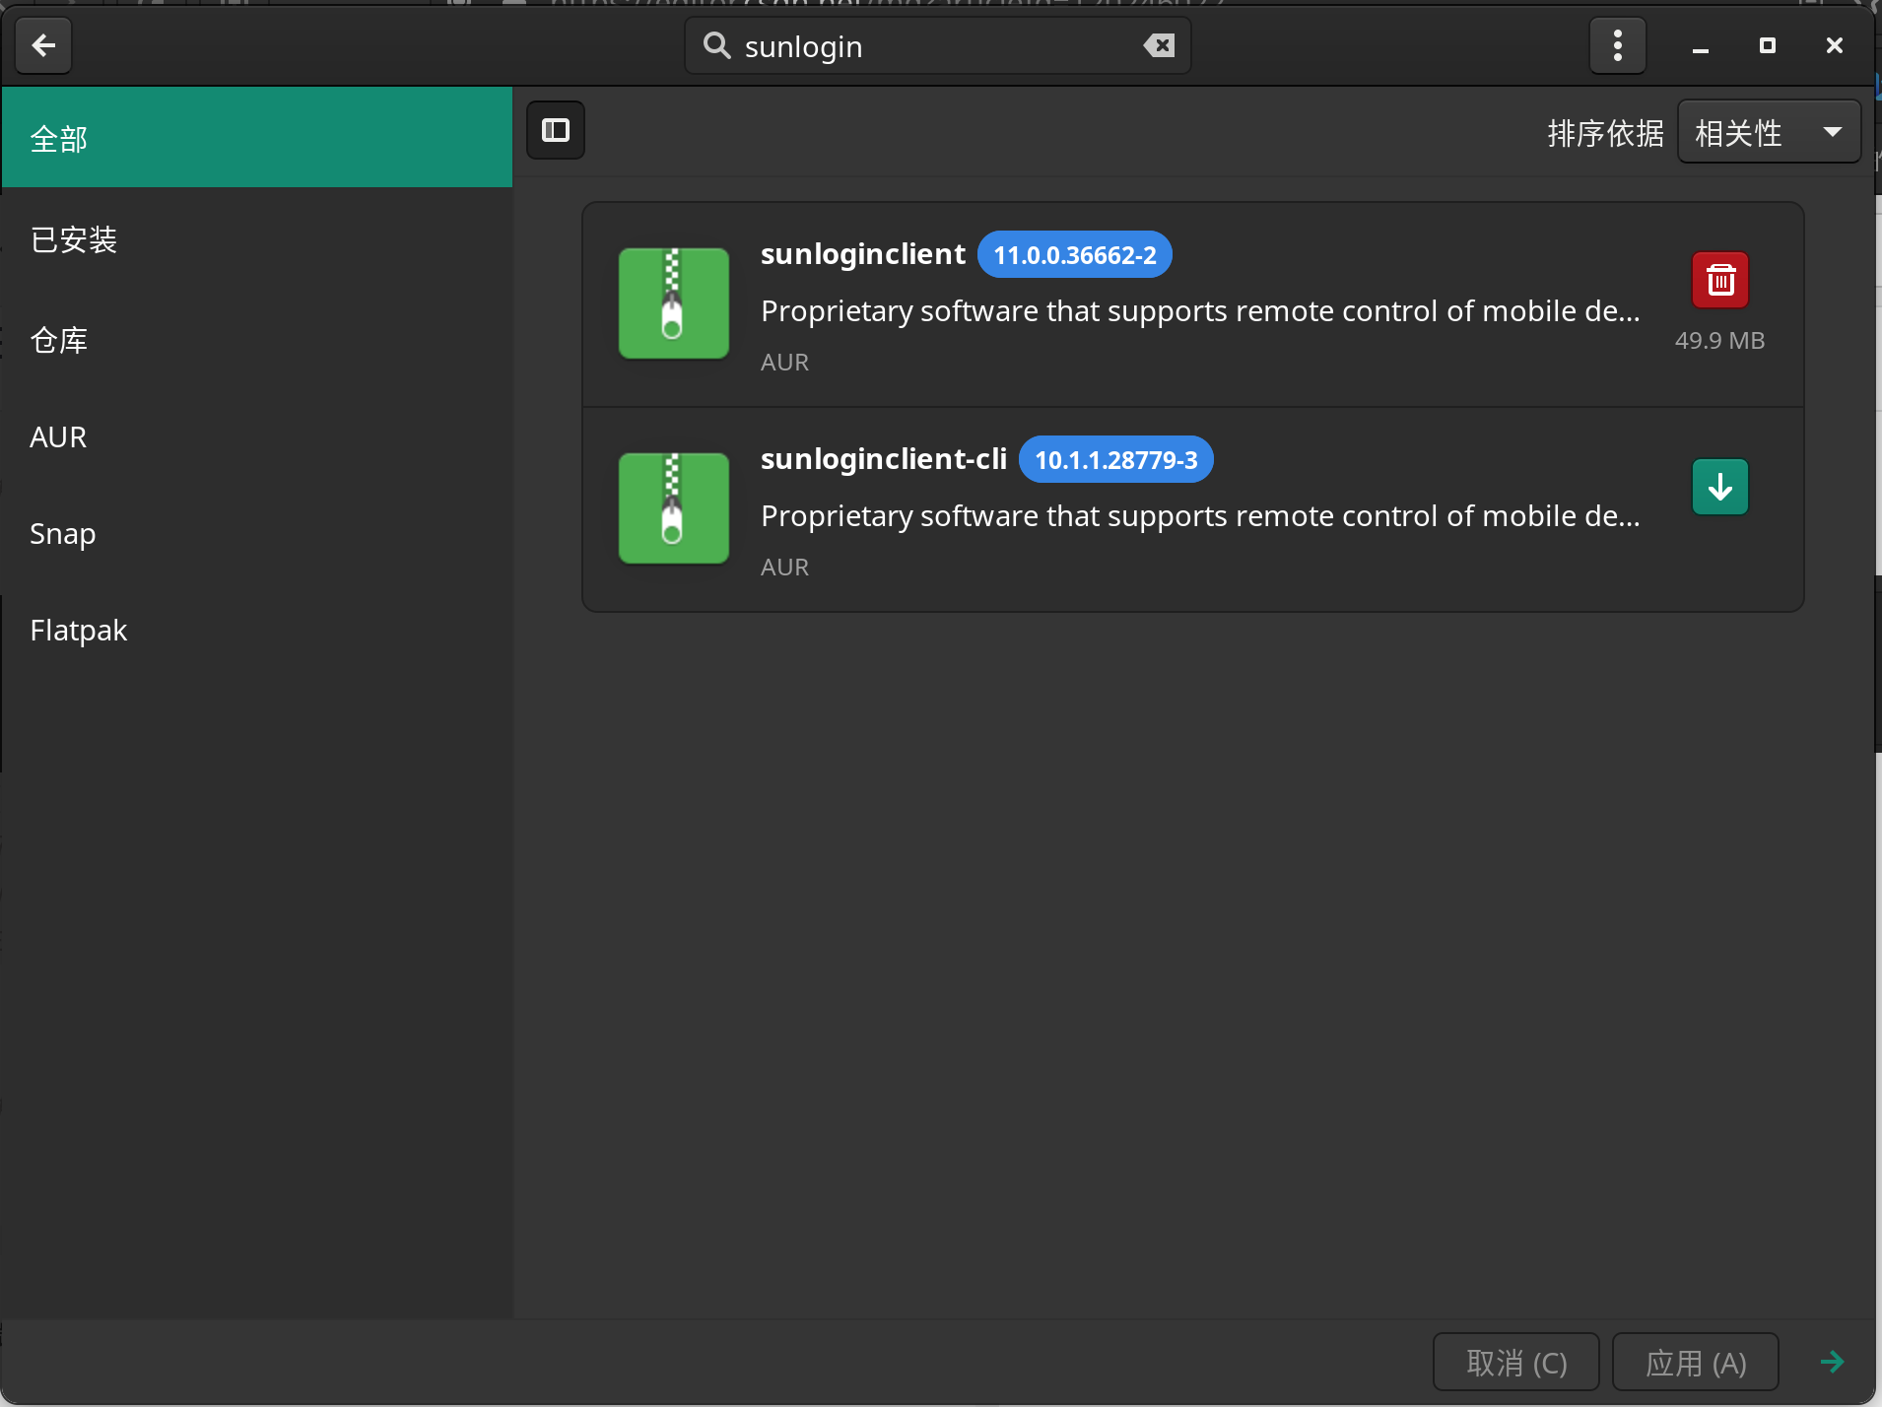Open the sunloginclient-cli package title
The width and height of the screenshot is (1882, 1407).
(x=884, y=459)
